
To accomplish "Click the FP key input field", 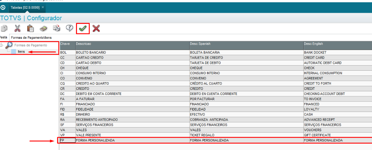I will tap(67, 140).
